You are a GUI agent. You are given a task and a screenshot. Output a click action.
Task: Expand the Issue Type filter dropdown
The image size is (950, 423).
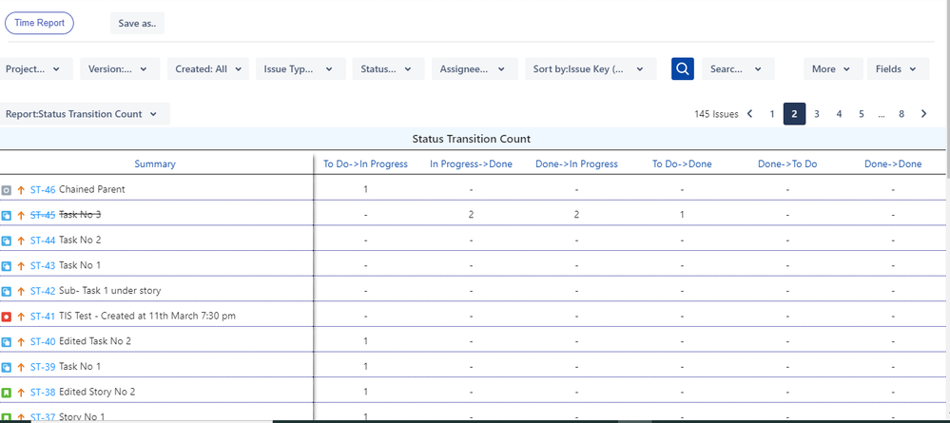click(301, 69)
